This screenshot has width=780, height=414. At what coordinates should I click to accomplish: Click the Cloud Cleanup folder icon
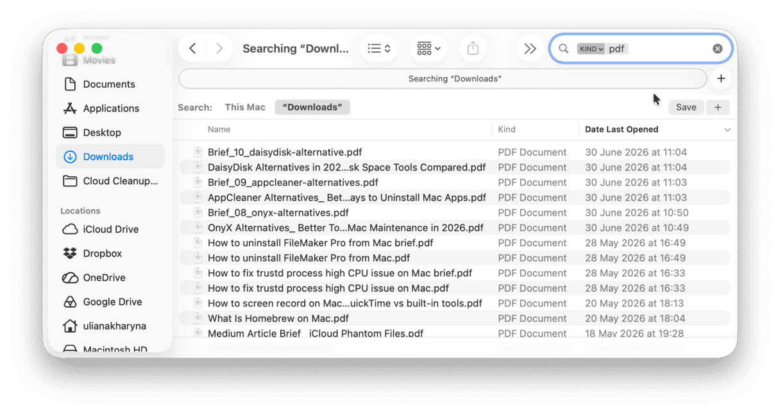click(x=70, y=181)
